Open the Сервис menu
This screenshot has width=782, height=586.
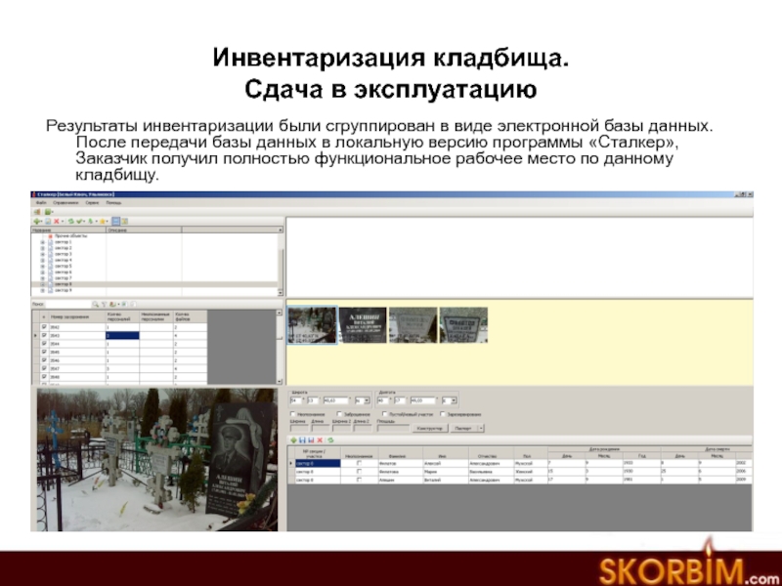[92, 203]
